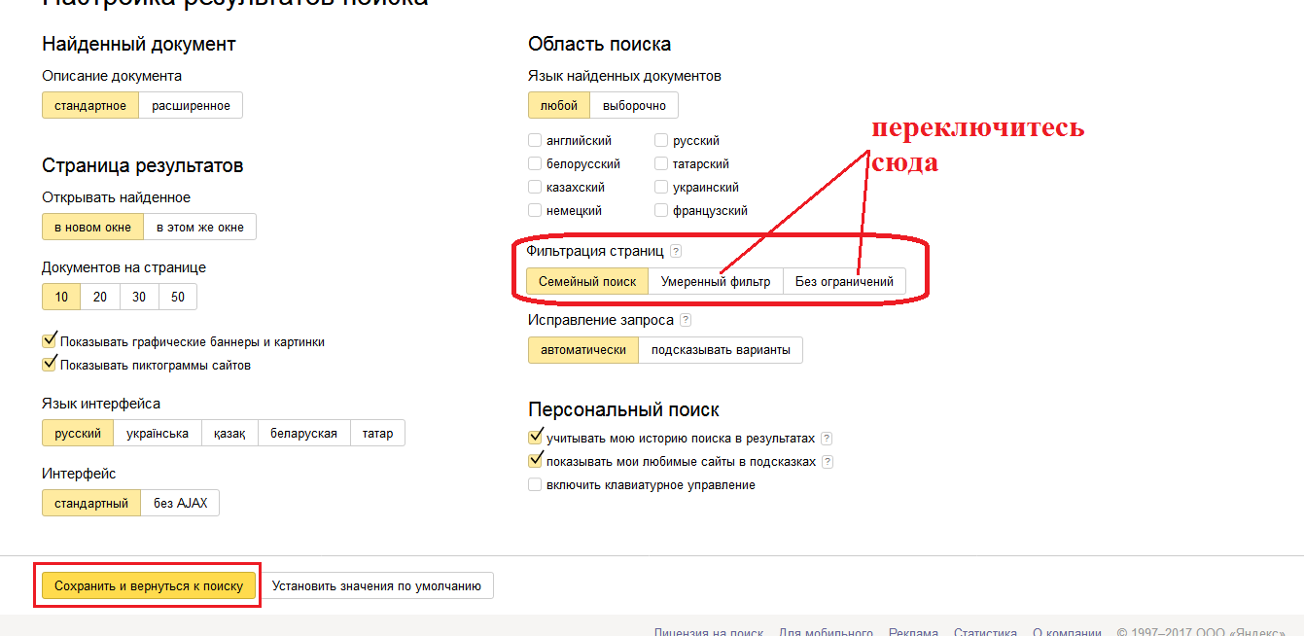Choose расширенное document description
The height and width of the screenshot is (636, 1304).
pyautogui.click(x=191, y=106)
